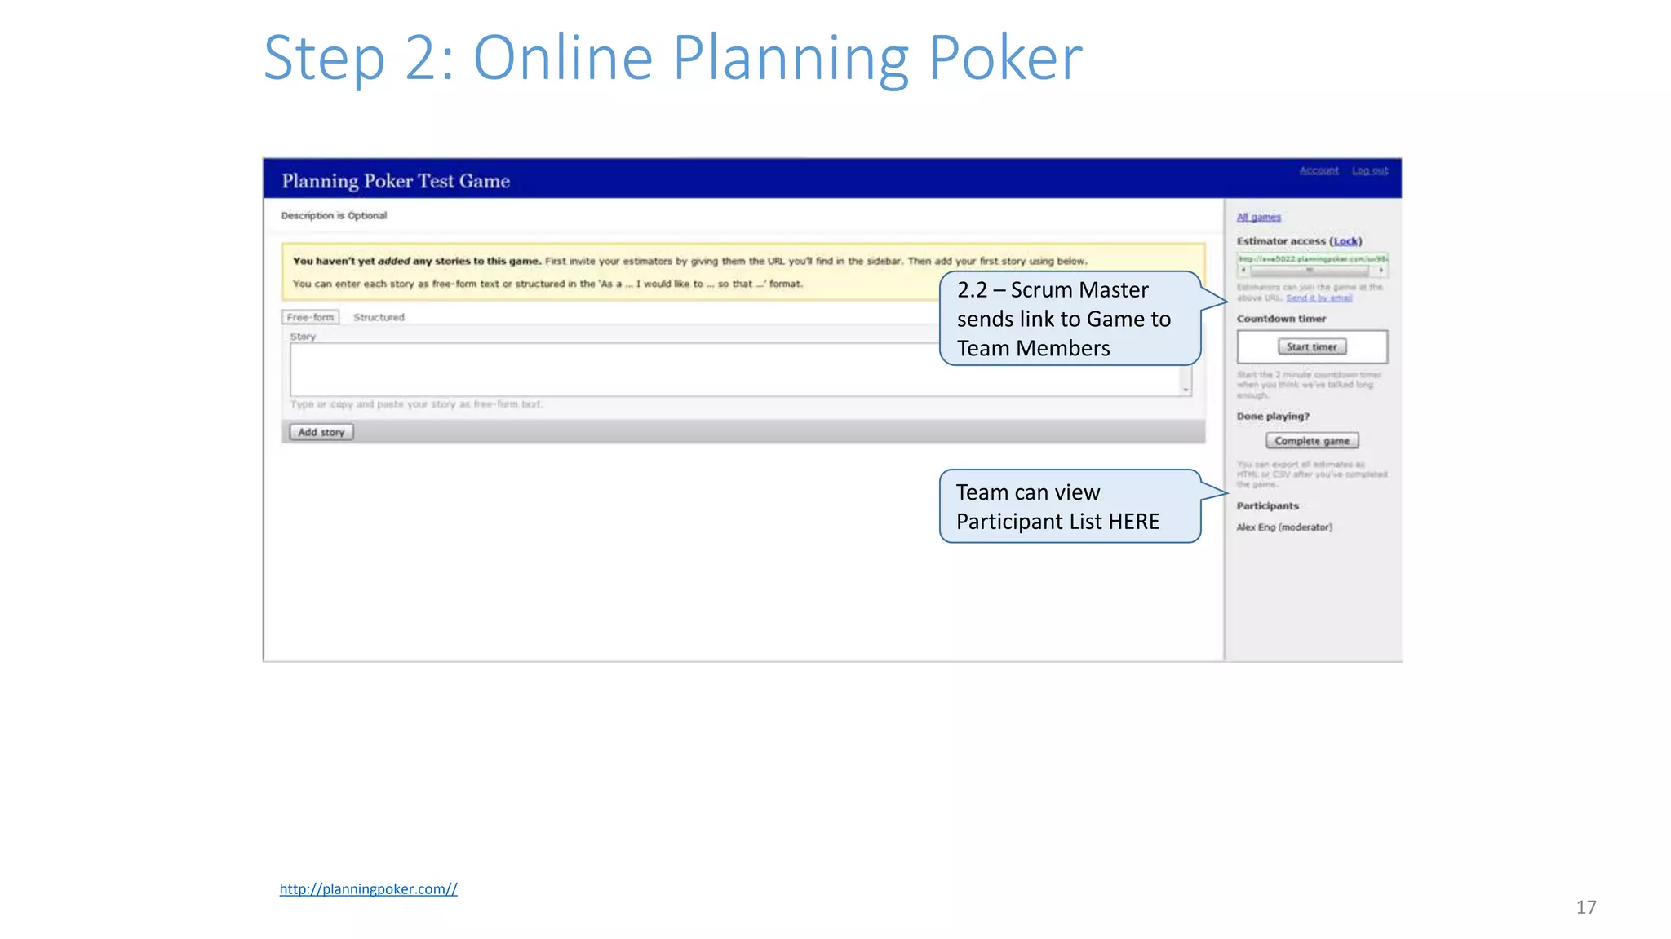1671x939 pixels.
Task: Click the Lock link for estimator access
Action: click(1345, 241)
